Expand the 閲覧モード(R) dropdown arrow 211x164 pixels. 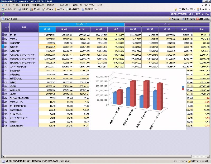click(195, 9)
